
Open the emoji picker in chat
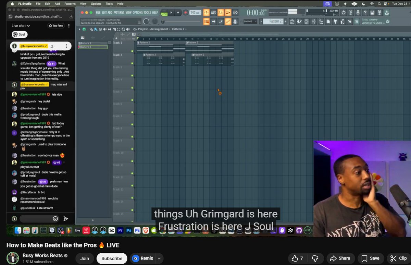click(x=55, y=218)
